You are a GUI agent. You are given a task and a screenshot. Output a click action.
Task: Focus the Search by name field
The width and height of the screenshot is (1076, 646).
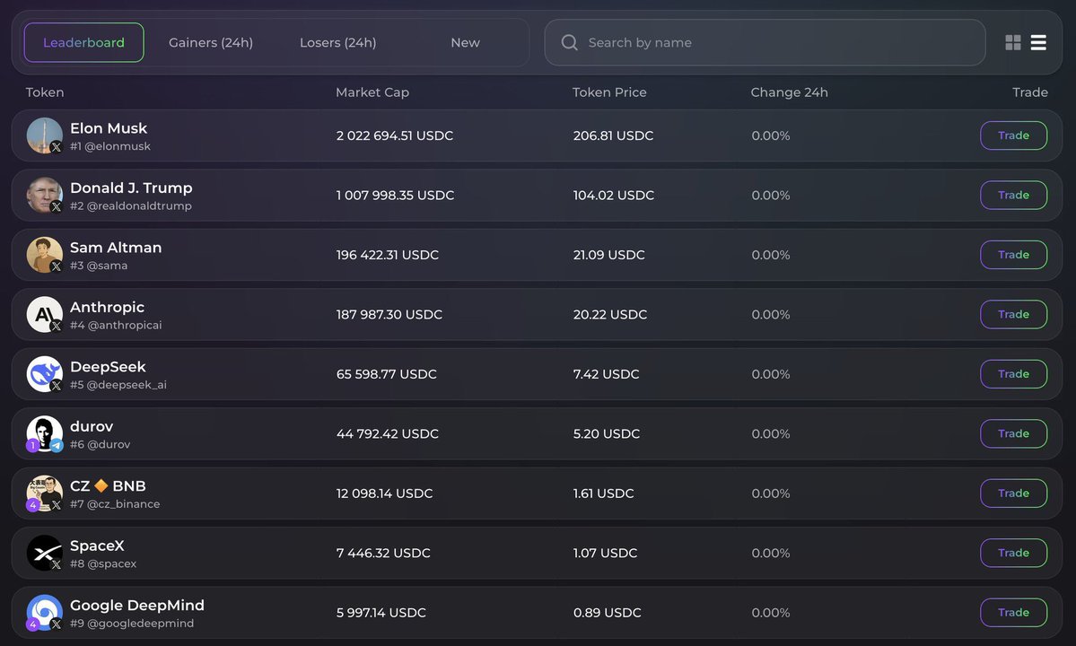coord(765,42)
